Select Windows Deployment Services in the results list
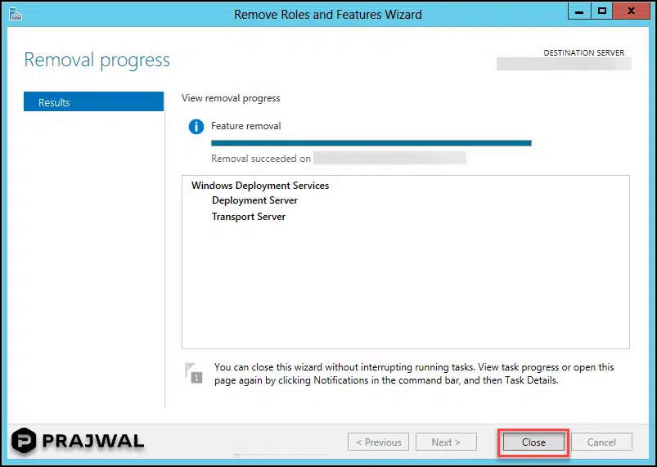657x467 pixels. pyautogui.click(x=259, y=186)
